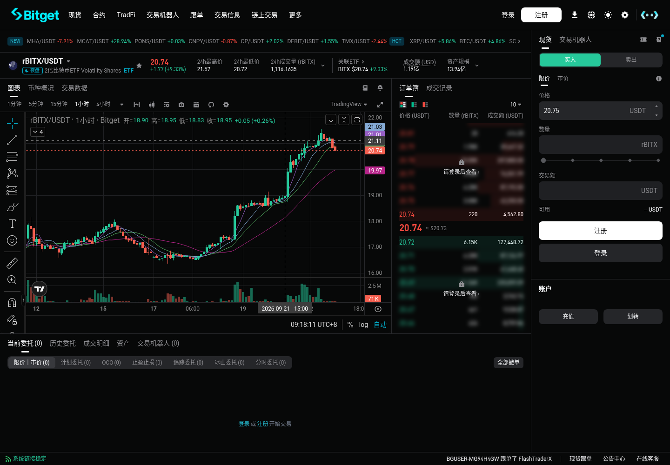Viewport: 670px width, 465px height.
Task: Open candlestick chart type selector
Action: coord(152,105)
